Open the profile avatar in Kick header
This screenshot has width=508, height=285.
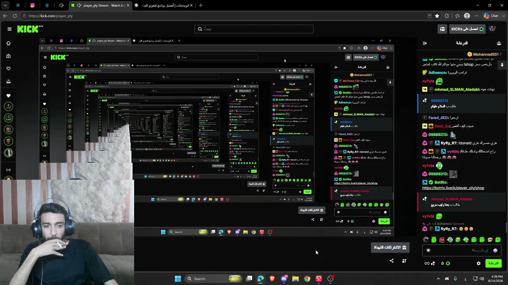(x=492, y=29)
